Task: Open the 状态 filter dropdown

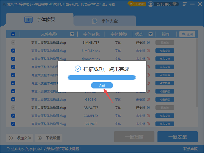Action: pyautogui.click(x=150, y=34)
